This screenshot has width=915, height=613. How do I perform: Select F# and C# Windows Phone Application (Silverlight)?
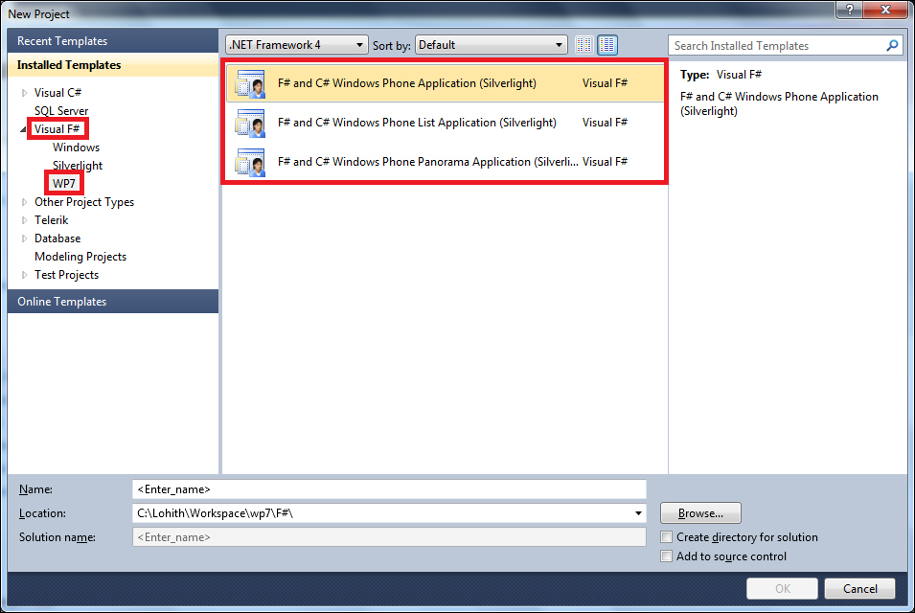pos(446,83)
